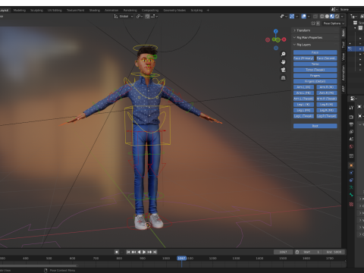The image size is (364, 273).
Task: Switch perspective/orthographic grid icon in viewport
Action: tap(284, 77)
